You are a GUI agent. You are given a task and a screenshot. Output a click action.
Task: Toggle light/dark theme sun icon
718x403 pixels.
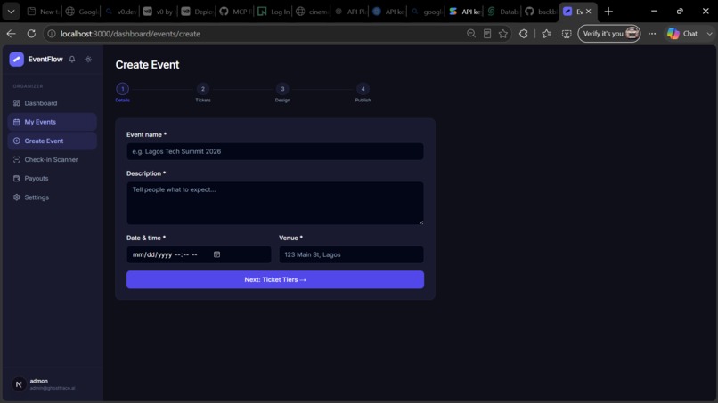(x=88, y=59)
